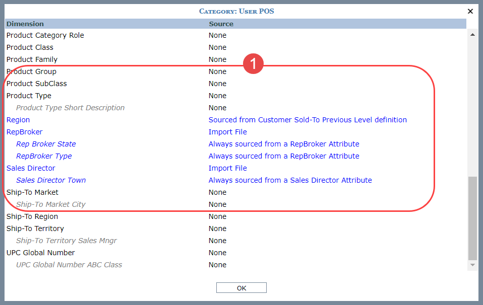Open the RepBroker dimension link
Image resolution: width=483 pixels, height=305 pixels.
click(24, 132)
